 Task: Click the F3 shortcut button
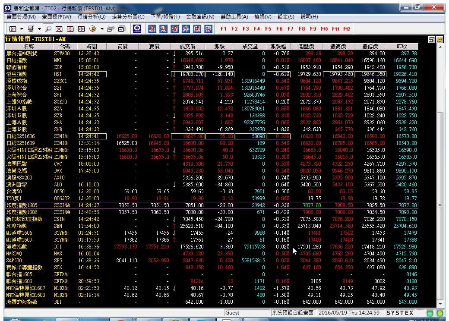[x=246, y=29]
